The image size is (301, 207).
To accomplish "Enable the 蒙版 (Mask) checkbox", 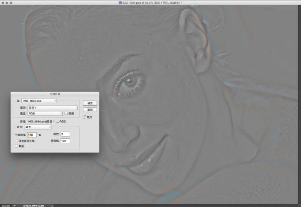I will pos(16,146).
